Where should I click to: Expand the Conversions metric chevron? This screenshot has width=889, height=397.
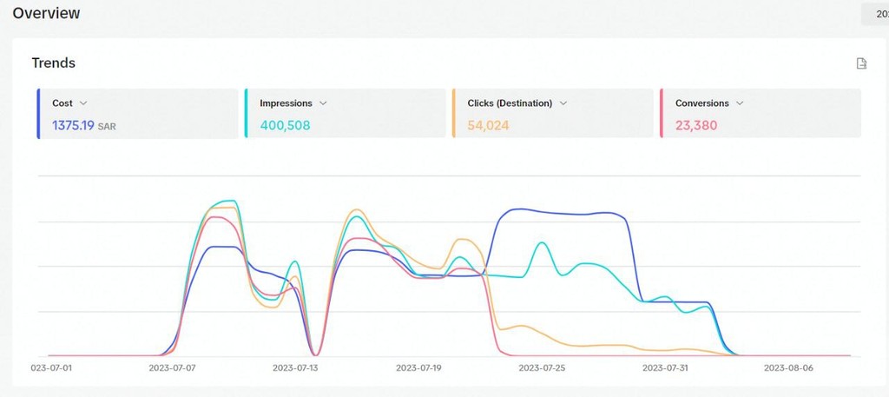point(740,103)
